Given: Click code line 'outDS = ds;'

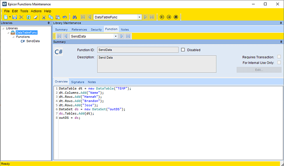Looking at the screenshot, I should [x=70, y=118].
